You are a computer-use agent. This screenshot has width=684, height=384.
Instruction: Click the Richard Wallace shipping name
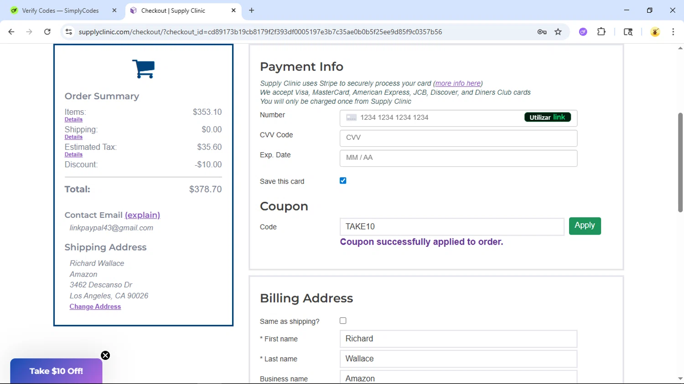97,263
